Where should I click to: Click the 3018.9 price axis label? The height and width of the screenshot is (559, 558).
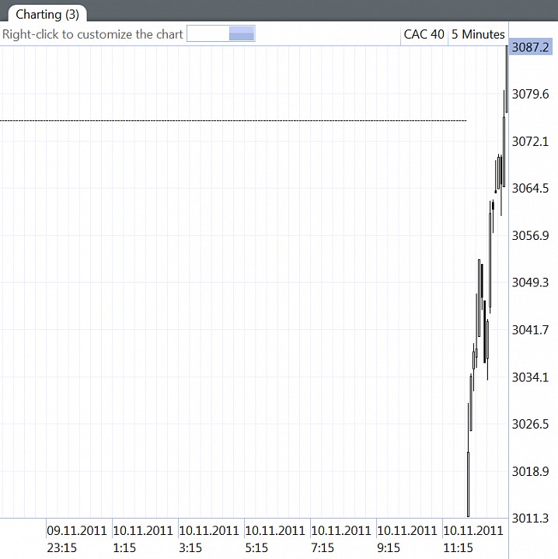click(531, 471)
